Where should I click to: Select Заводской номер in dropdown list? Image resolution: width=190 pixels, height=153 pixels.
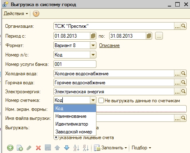tap(75, 132)
